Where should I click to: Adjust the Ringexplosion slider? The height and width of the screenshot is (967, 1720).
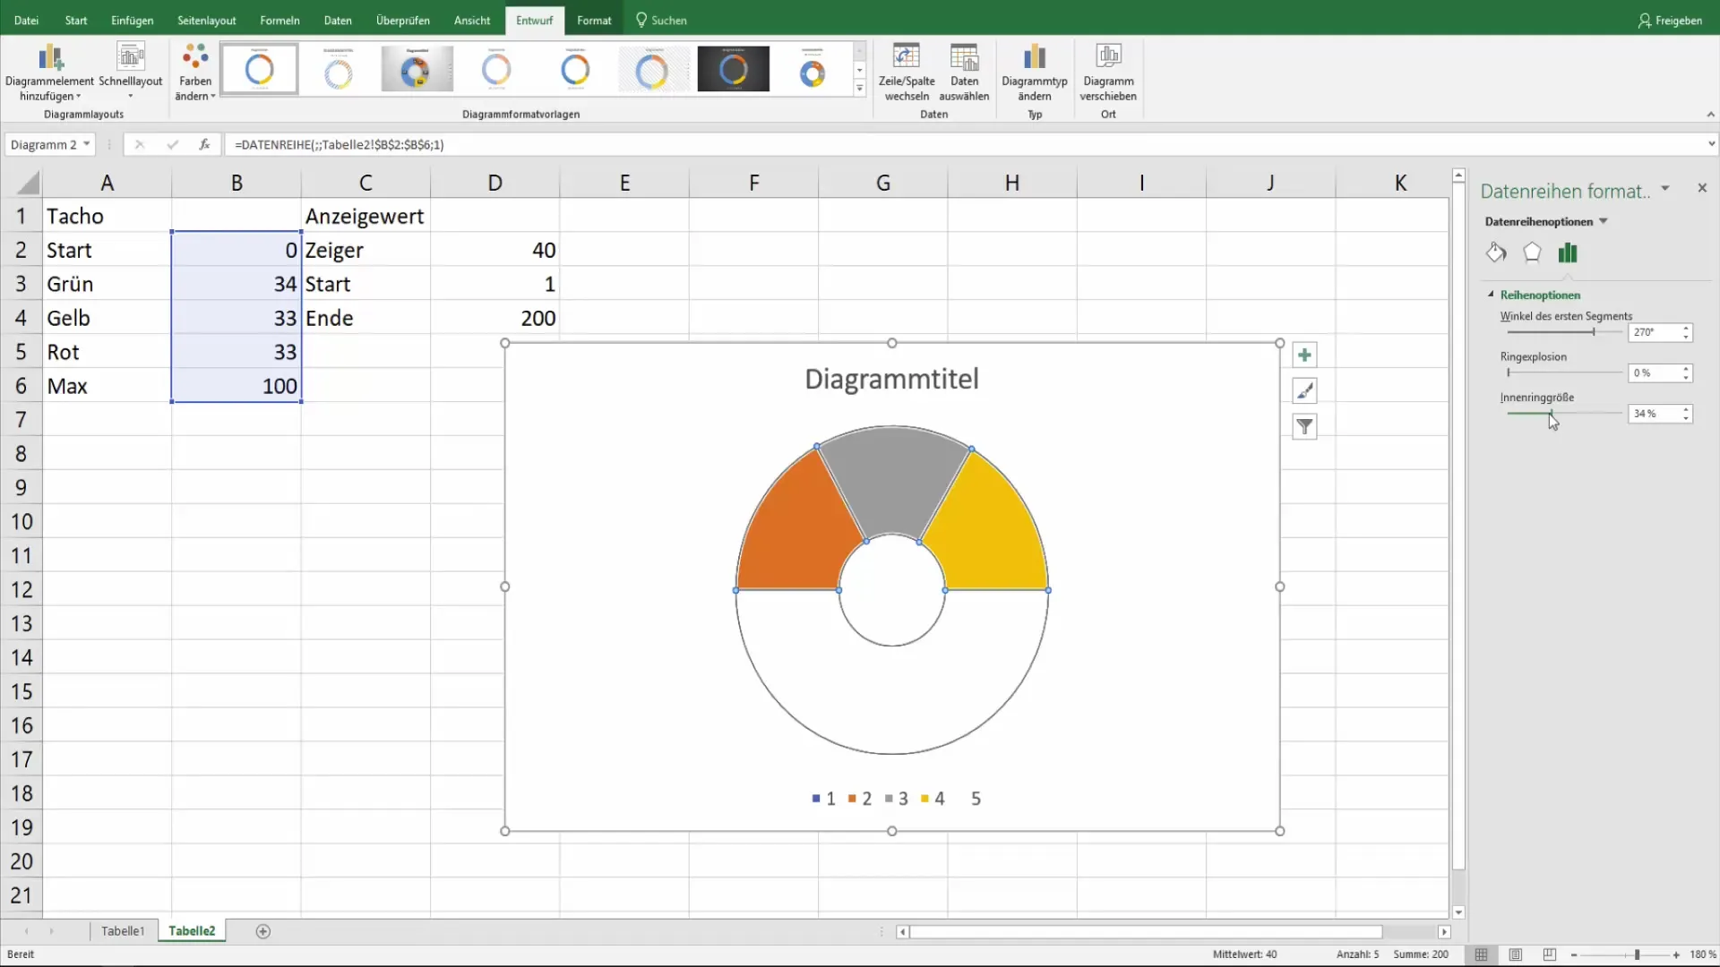coord(1509,372)
